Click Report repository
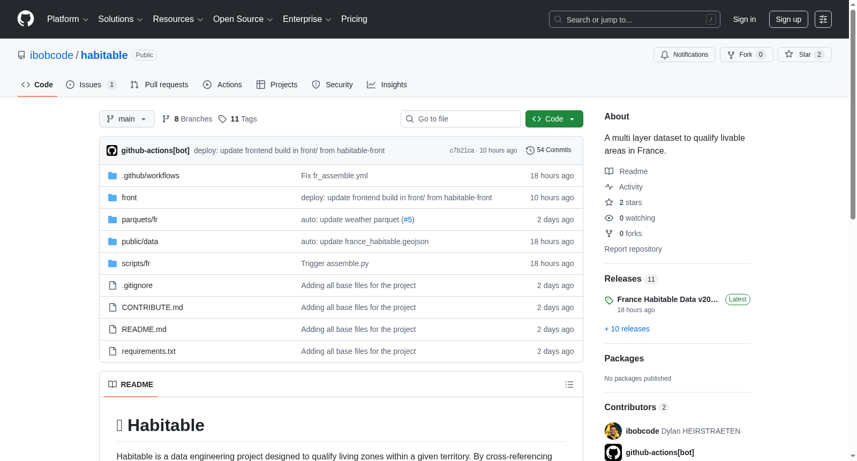This screenshot has width=857, height=461. [633, 249]
